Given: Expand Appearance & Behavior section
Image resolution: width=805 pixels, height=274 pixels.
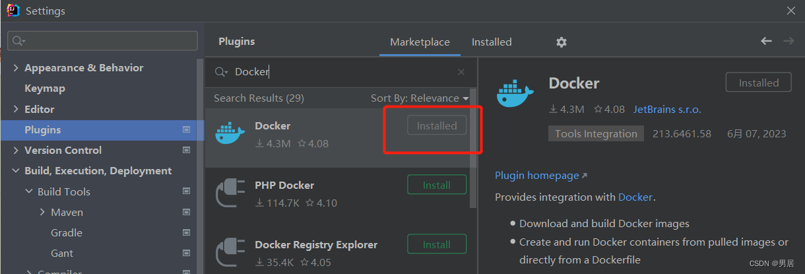Looking at the screenshot, I should 16,68.
